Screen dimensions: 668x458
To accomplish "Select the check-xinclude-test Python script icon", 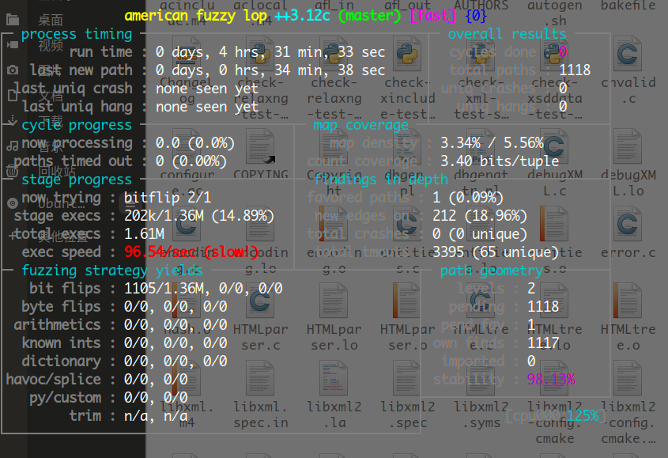I will pos(408,54).
